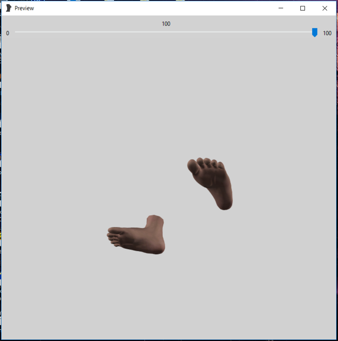This screenshot has width=338, height=341.
Task: Close the Preview window
Action: [x=324, y=8]
